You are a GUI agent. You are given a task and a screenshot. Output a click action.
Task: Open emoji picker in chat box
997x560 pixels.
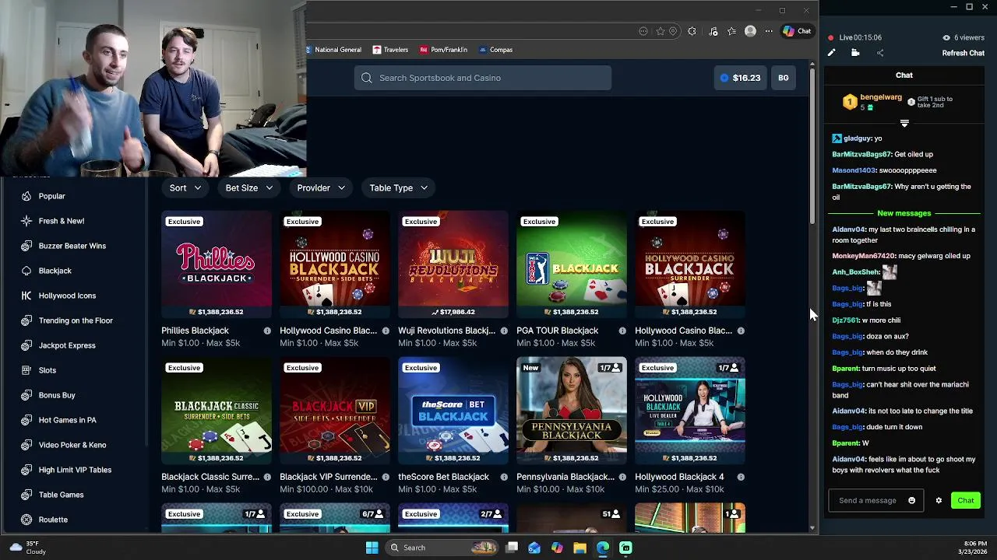click(x=912, y=501)
